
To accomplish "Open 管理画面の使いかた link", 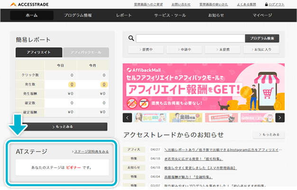I will click(x=213, y=4).
